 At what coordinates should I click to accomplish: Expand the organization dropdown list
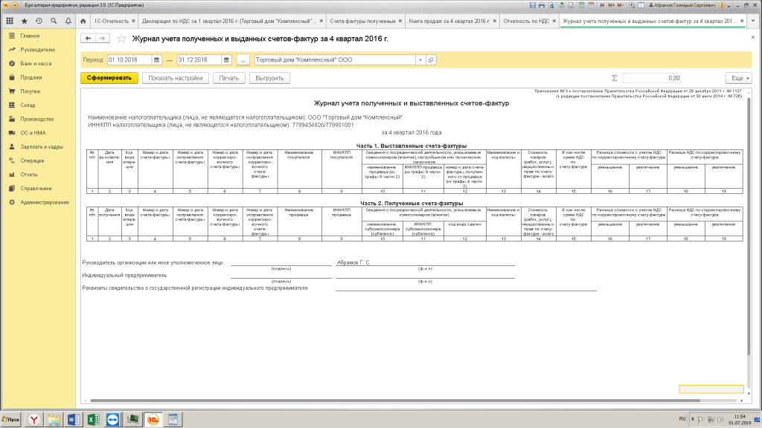(x=420, y=59)
